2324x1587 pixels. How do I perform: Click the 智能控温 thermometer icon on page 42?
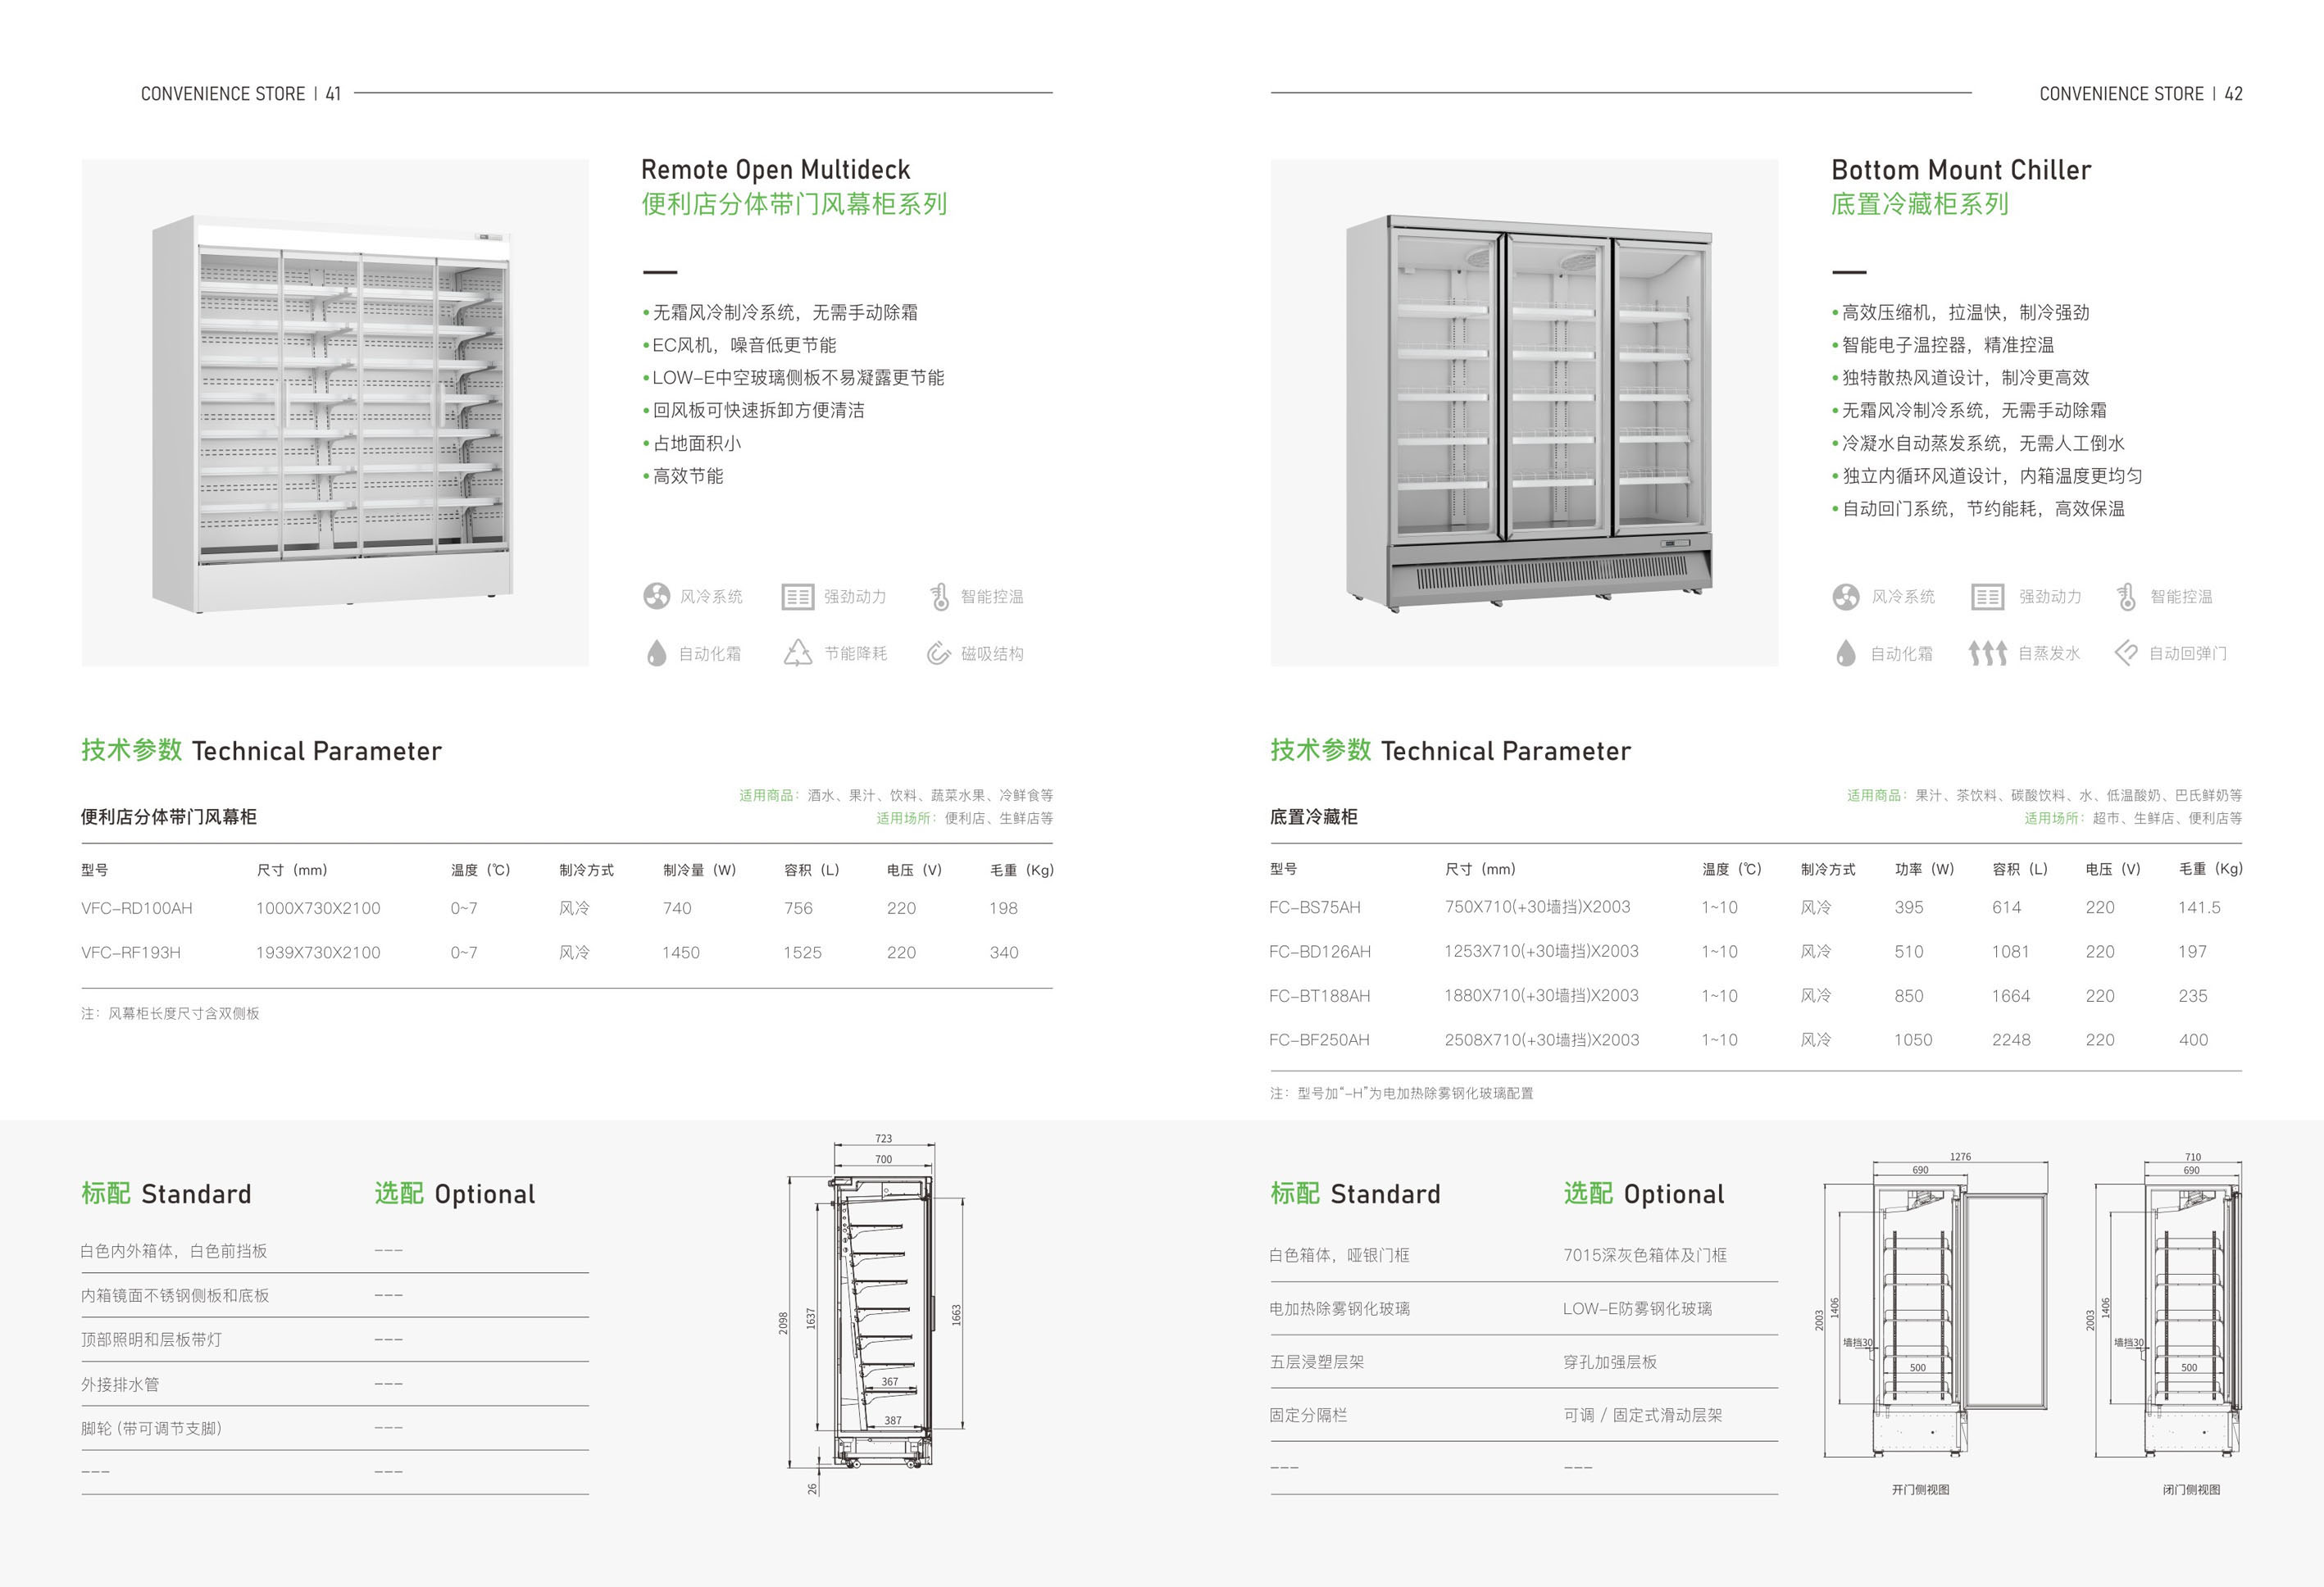(x=2126, y=597)
